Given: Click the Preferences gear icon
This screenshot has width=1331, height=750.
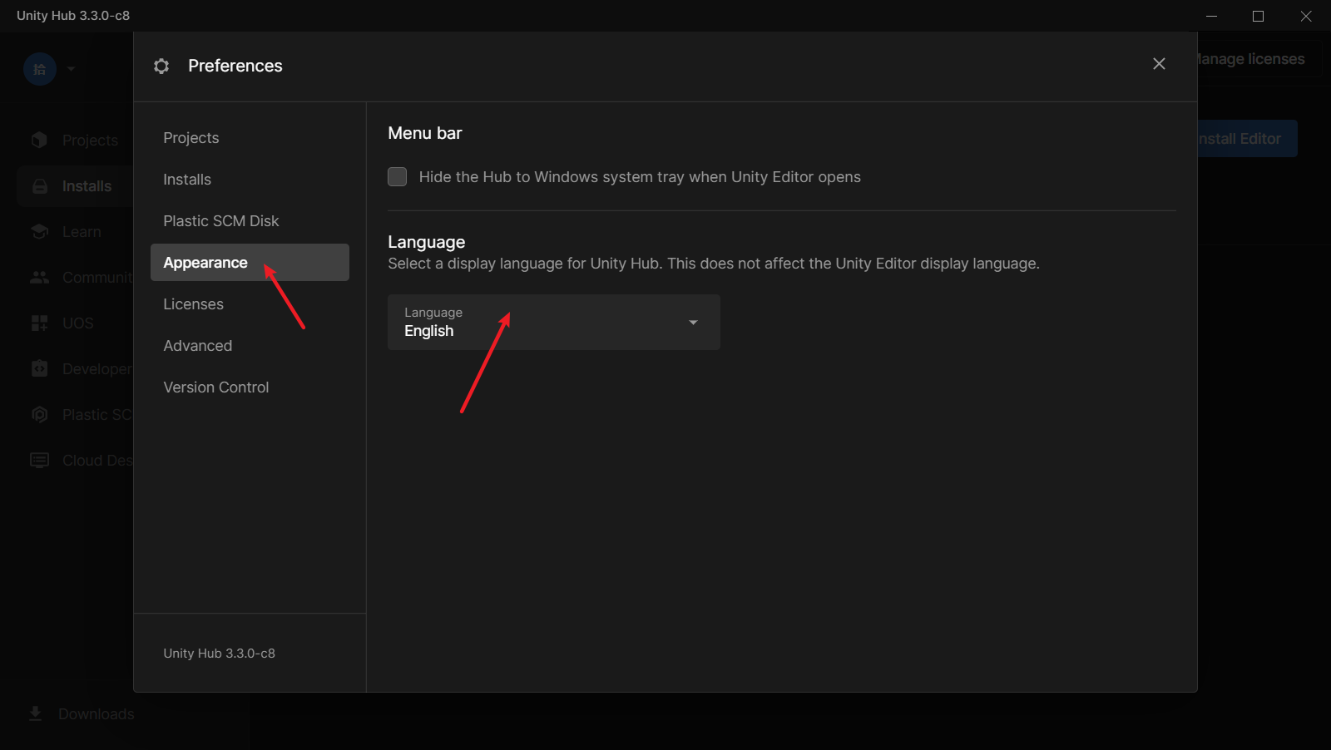Looking at the screenshot, I should [x=161, y=66].
